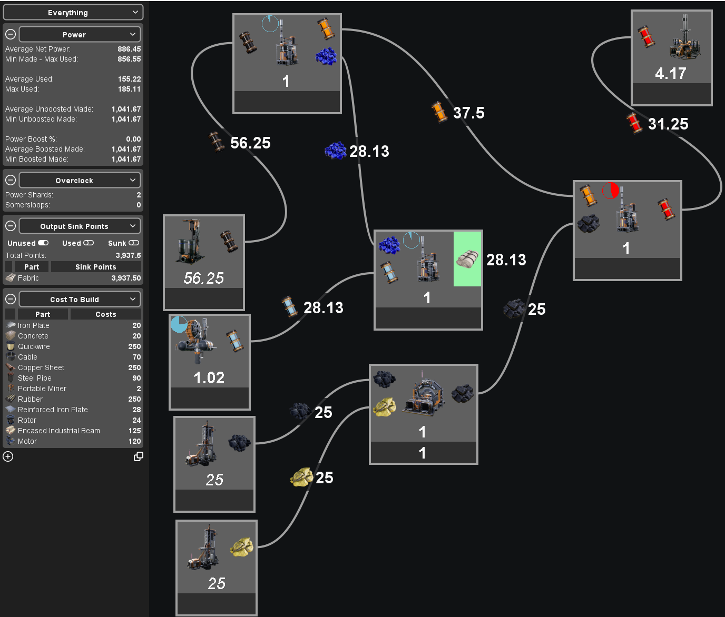Screen dimensions: 725x617
Task: Click the orange canister icon beside the 37.5 edge label
Action: coord(439,112)
